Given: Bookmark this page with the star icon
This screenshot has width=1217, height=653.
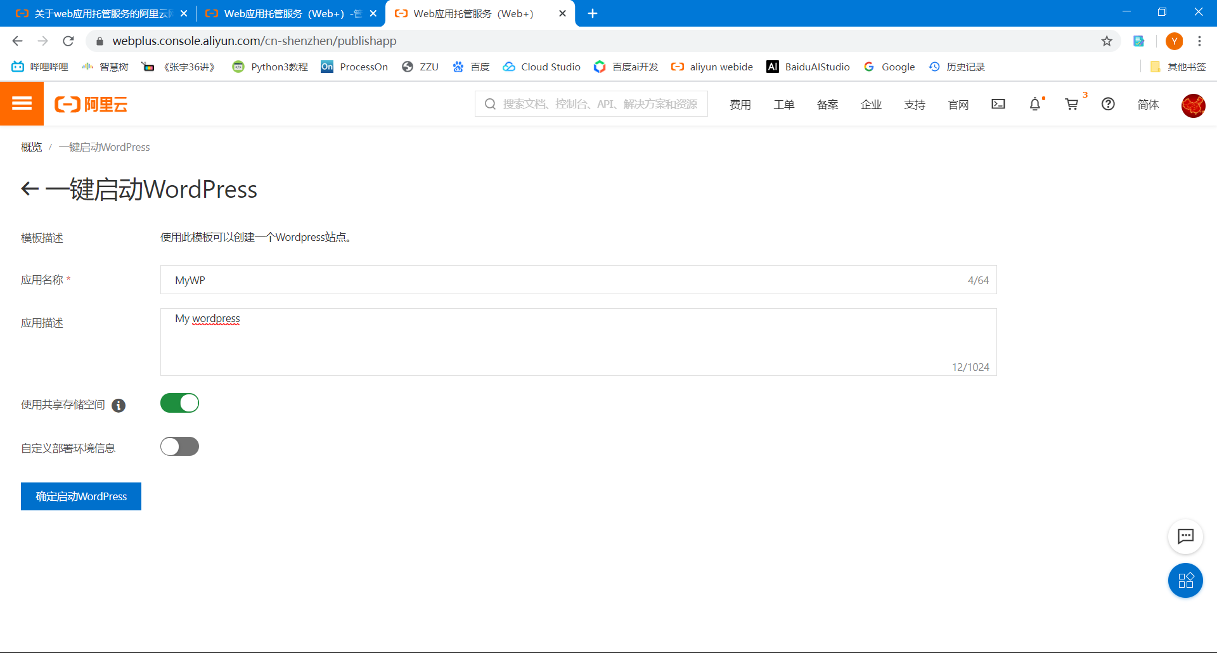Looking at the screenshot, I should [1107, 41].
